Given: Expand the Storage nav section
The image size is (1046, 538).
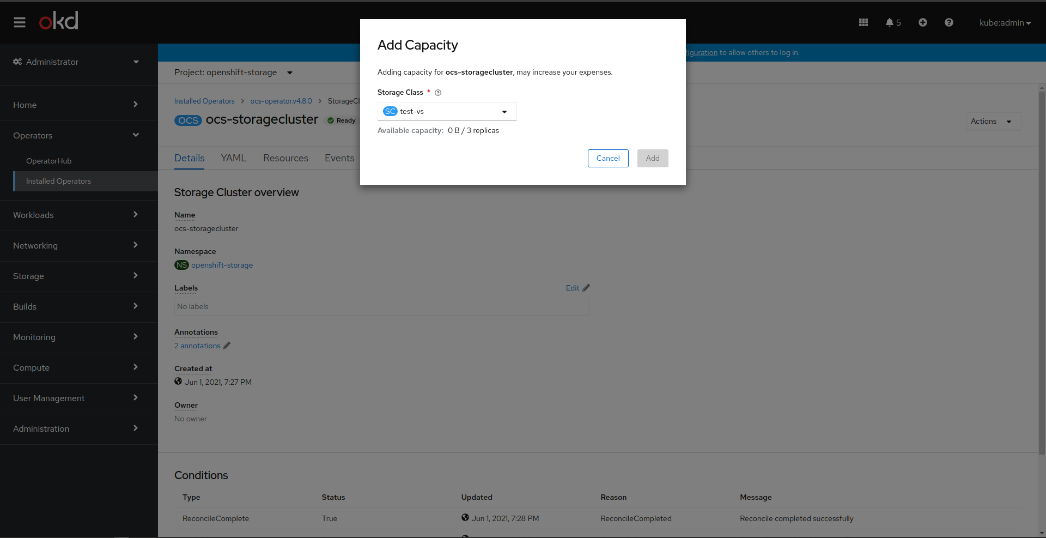Looking at the screenshot, I should 79,276.
